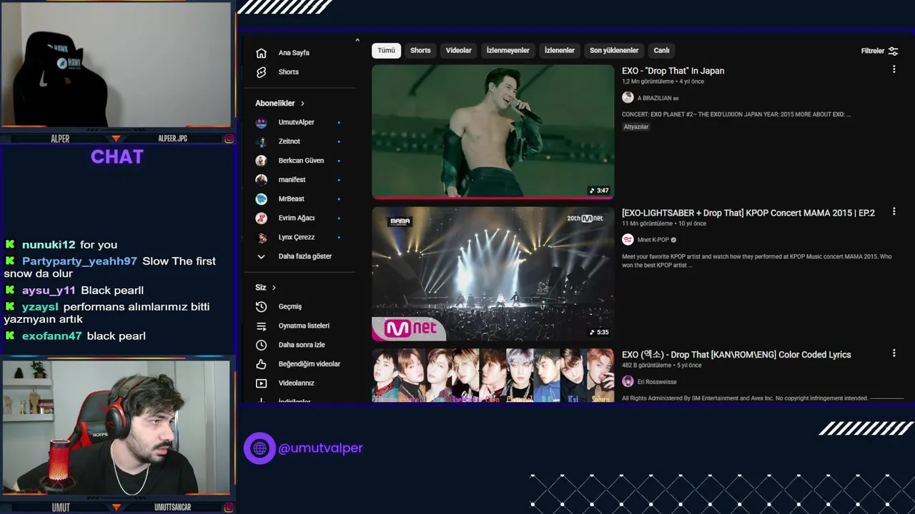
Task: Click the red progress bar under first video
Action: pyautogui.click(x=493, y=198)
